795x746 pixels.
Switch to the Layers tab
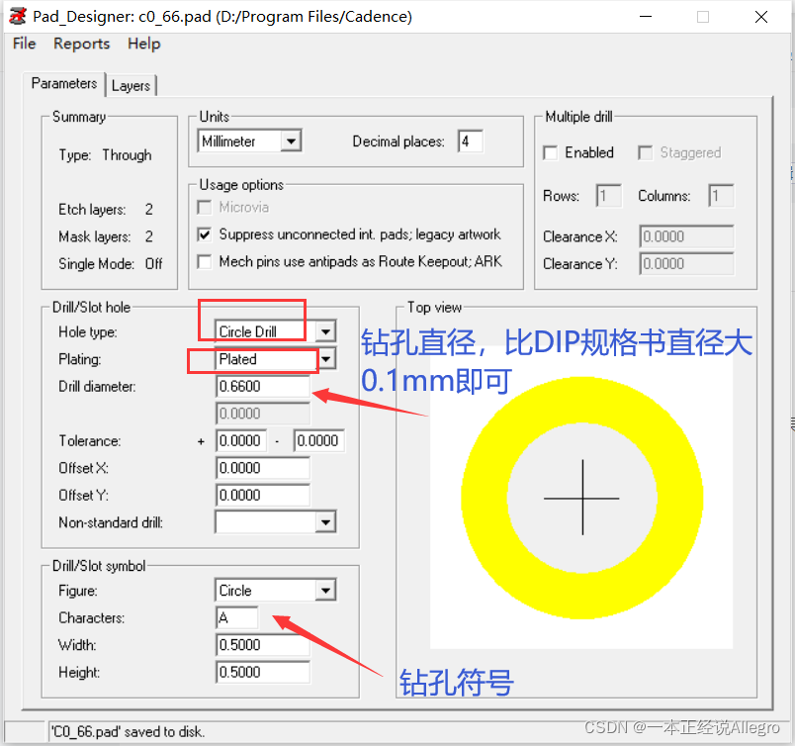[x=132, y=85]
